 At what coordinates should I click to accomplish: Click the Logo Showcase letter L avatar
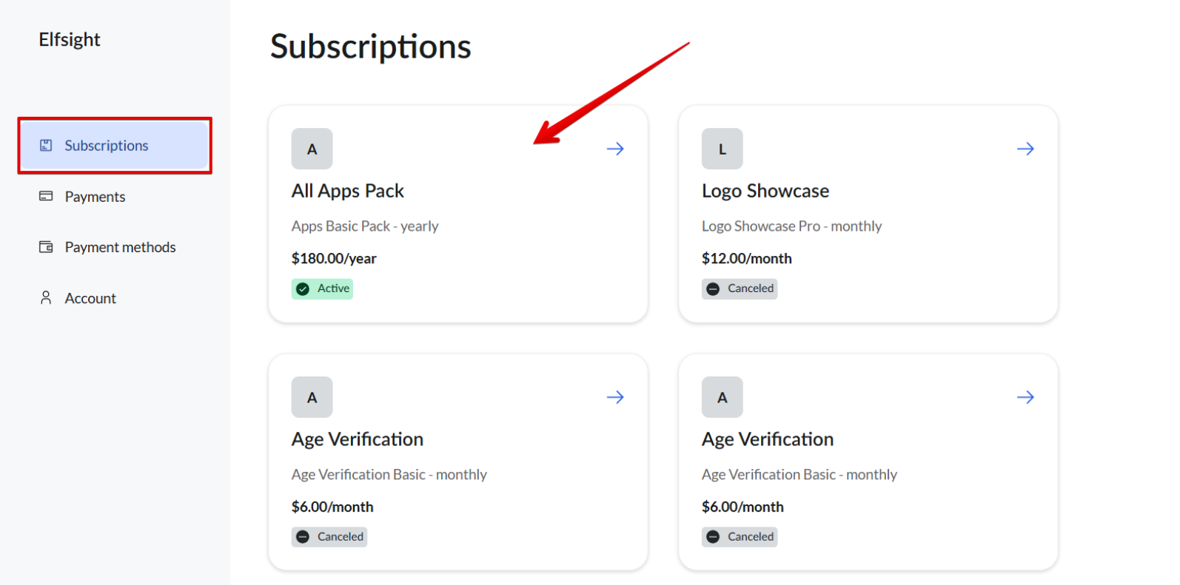point(722,149)
